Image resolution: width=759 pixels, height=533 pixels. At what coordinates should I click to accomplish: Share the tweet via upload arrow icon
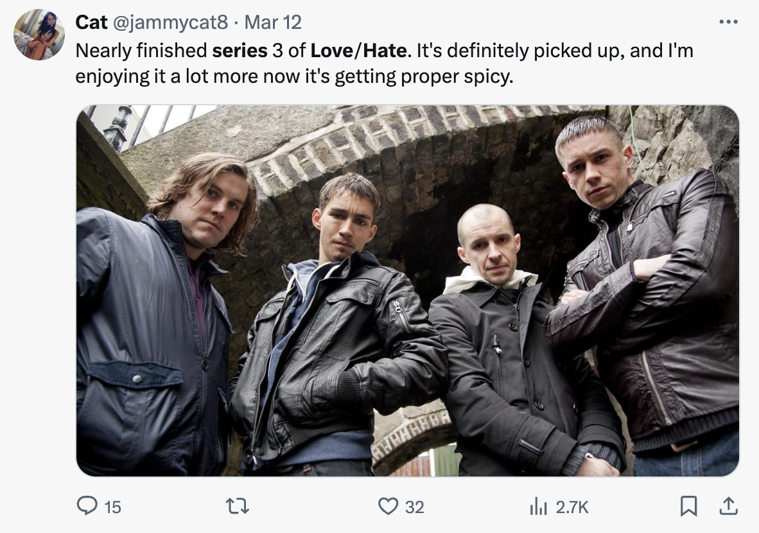pyautogui.click(x=729, y=506)
